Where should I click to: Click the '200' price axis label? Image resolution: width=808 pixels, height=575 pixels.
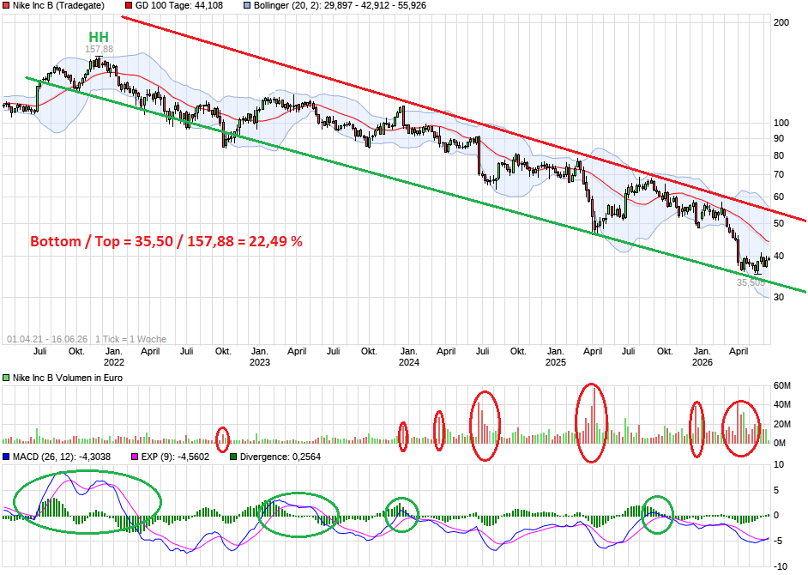781,22
